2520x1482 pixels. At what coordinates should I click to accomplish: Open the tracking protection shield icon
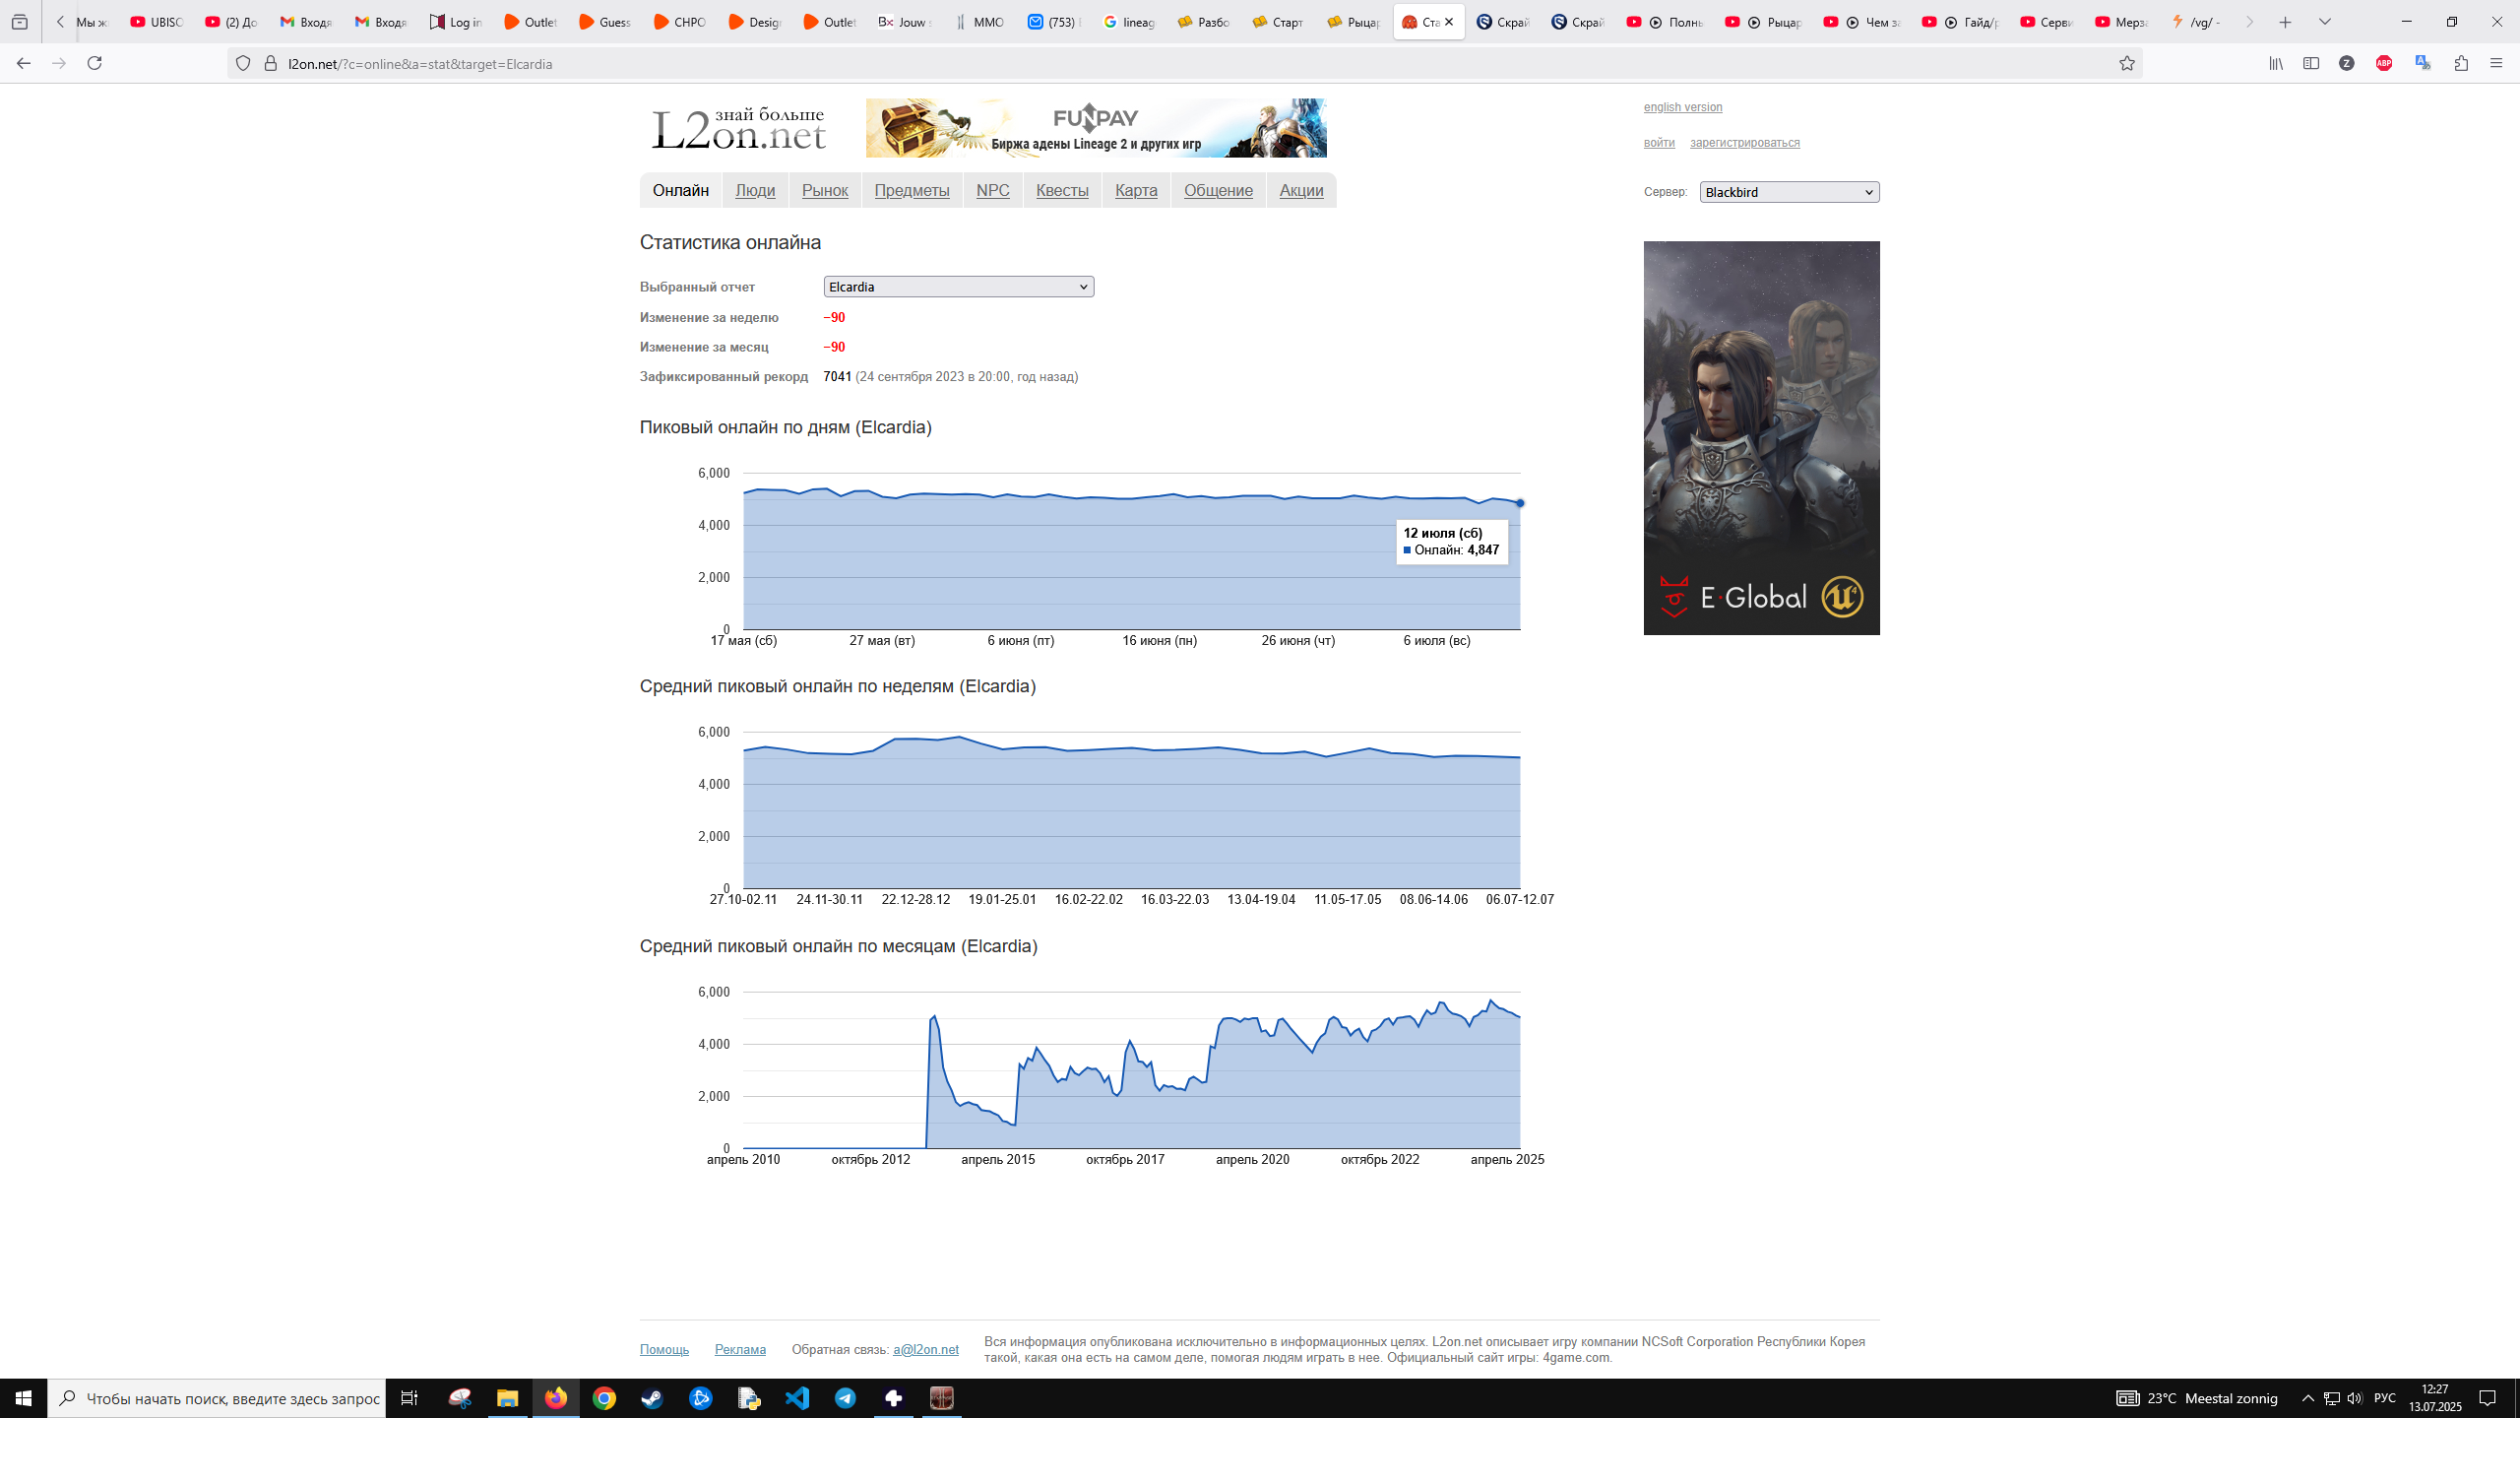pos(243,63)
